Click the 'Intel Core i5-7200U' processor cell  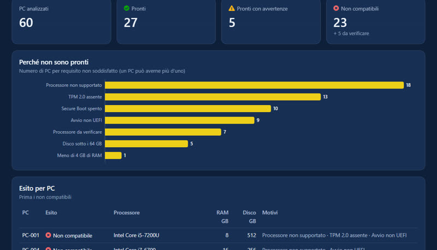click(x=136, y=235)
